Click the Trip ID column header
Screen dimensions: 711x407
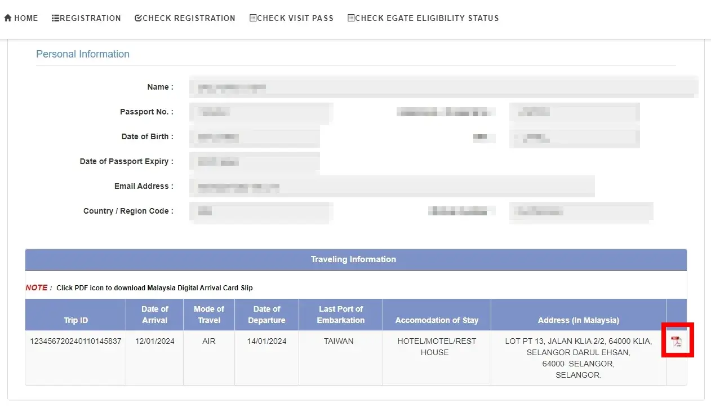pos(75,320)
